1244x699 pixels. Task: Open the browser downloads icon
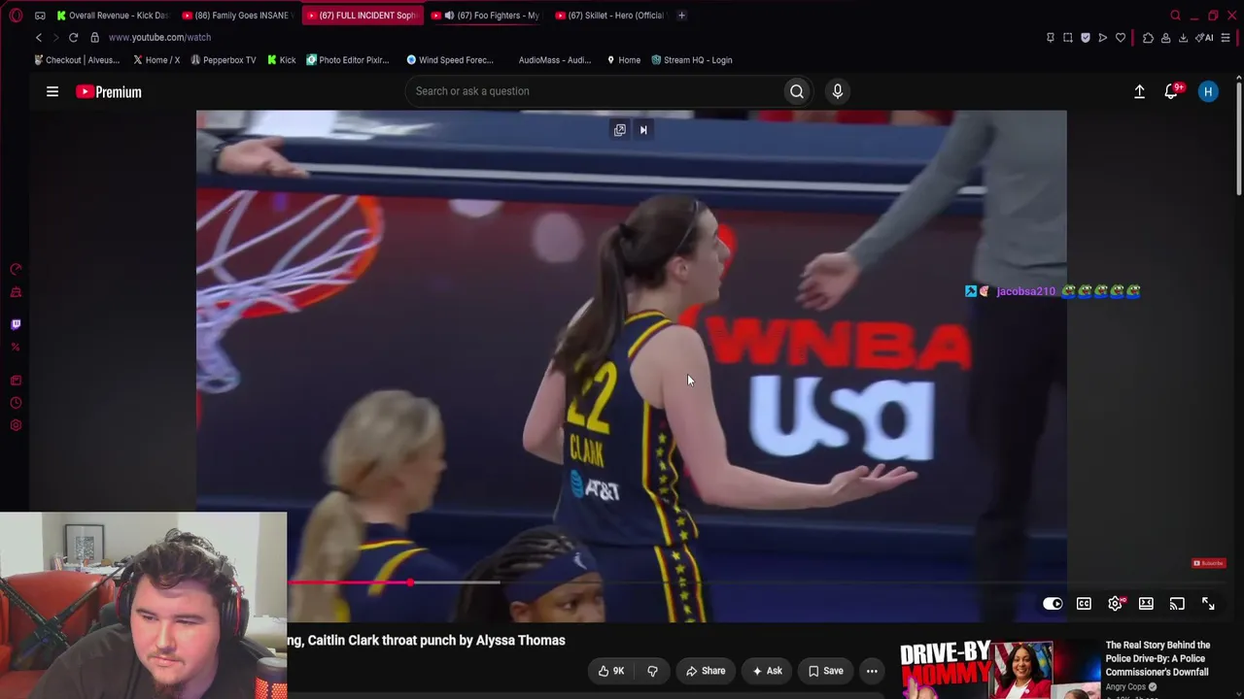point(1183,38)
